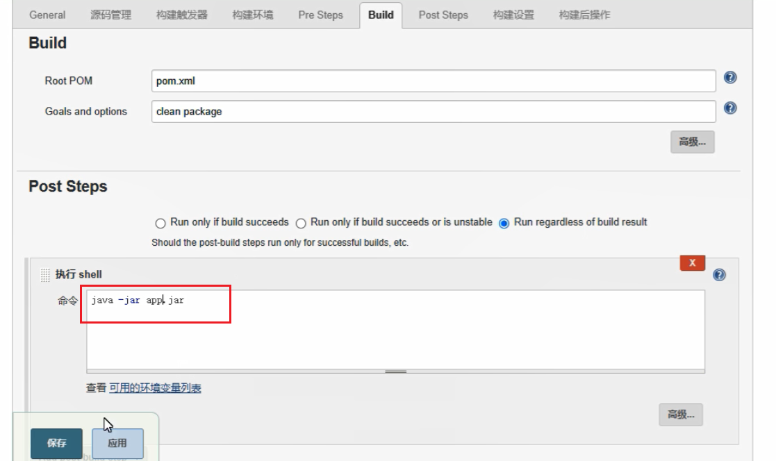
Task: Click the Root POM input field
Action: [434, 81]
